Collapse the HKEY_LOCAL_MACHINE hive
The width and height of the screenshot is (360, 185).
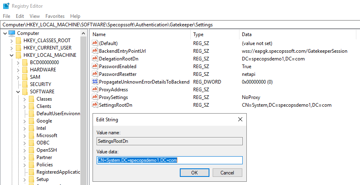[11, 55]
